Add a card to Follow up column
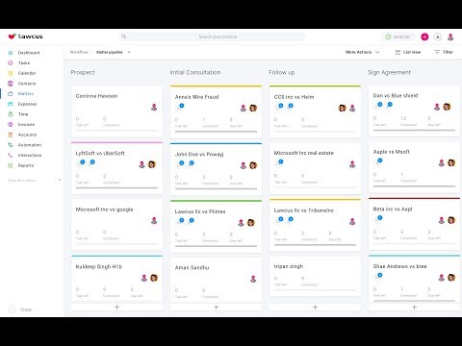Screen dimensions: 462x346 (315, 308)
